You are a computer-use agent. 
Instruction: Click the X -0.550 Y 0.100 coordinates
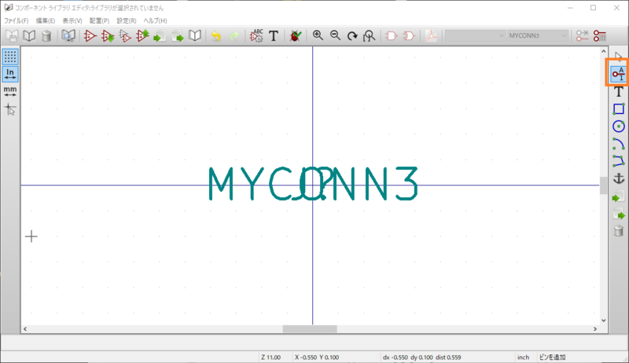coord(317,357)
